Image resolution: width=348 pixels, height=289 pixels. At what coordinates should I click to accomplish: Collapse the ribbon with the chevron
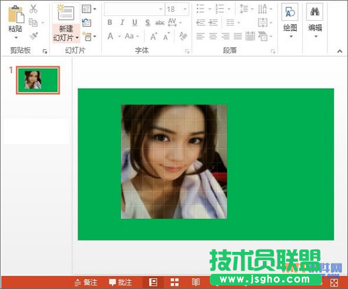[339, 51]
